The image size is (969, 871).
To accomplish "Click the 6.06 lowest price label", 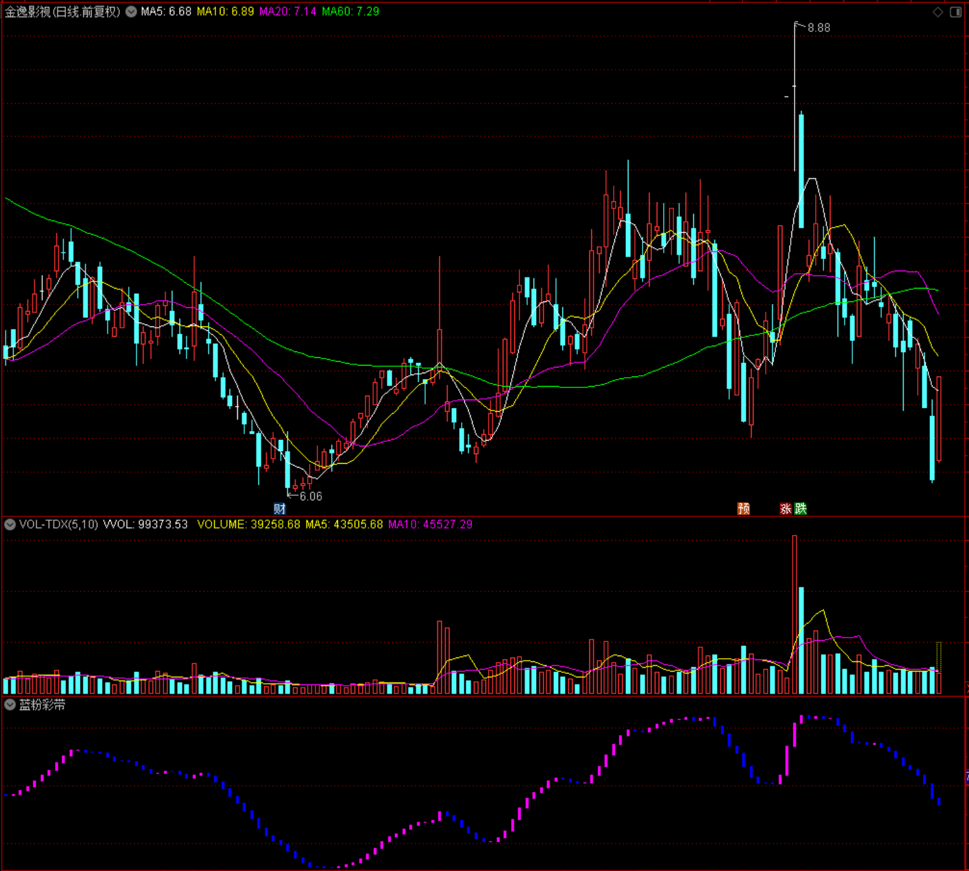I will [311, 496].
